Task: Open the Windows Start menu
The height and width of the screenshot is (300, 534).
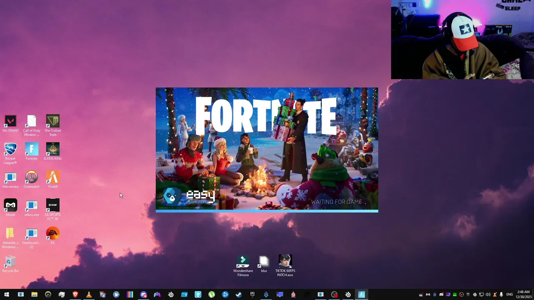Action: point(7,295)
